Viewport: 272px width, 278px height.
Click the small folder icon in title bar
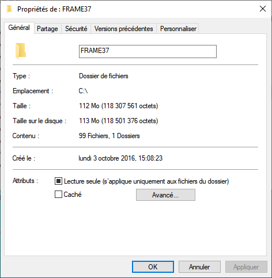(x=9, y=9)
